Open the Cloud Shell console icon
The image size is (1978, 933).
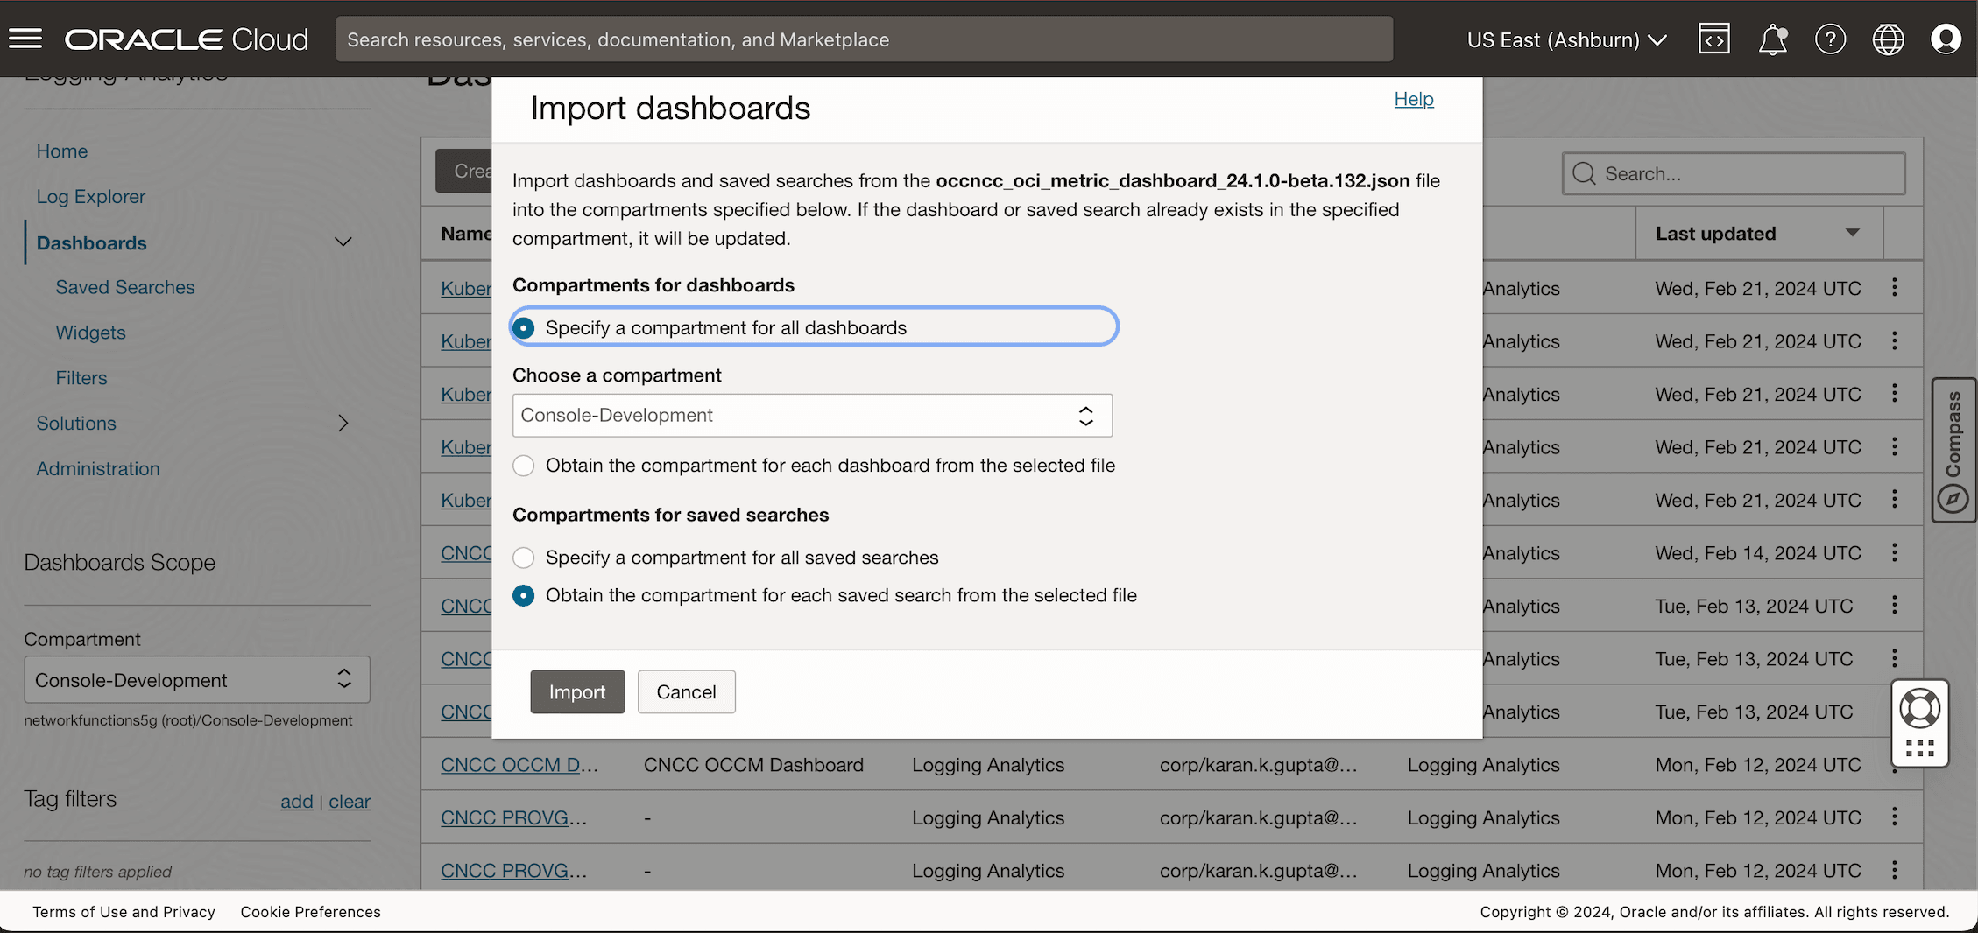(1714, 39)
